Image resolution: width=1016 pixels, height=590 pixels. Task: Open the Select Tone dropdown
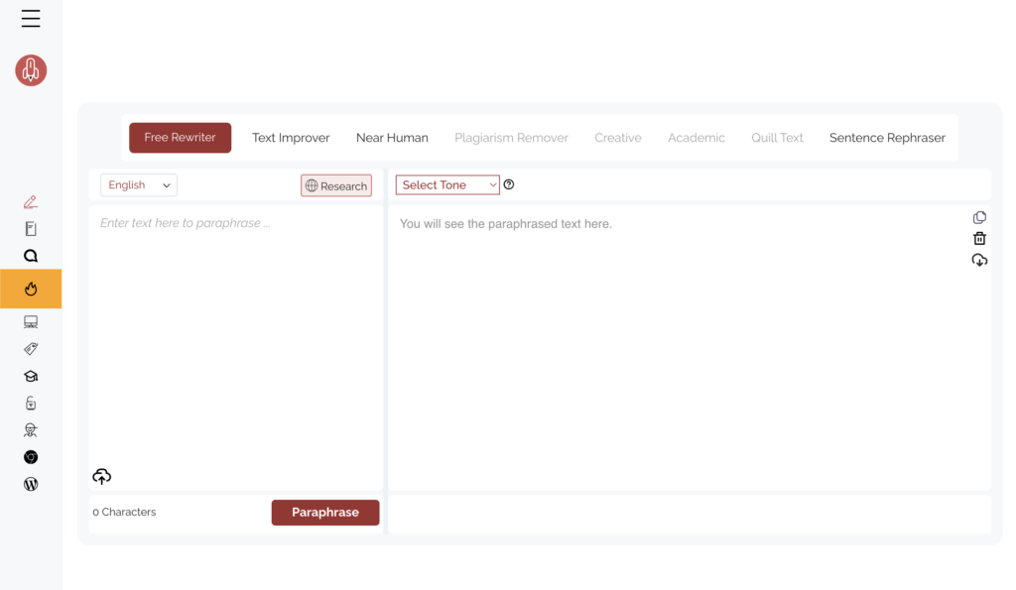point(447,184)
